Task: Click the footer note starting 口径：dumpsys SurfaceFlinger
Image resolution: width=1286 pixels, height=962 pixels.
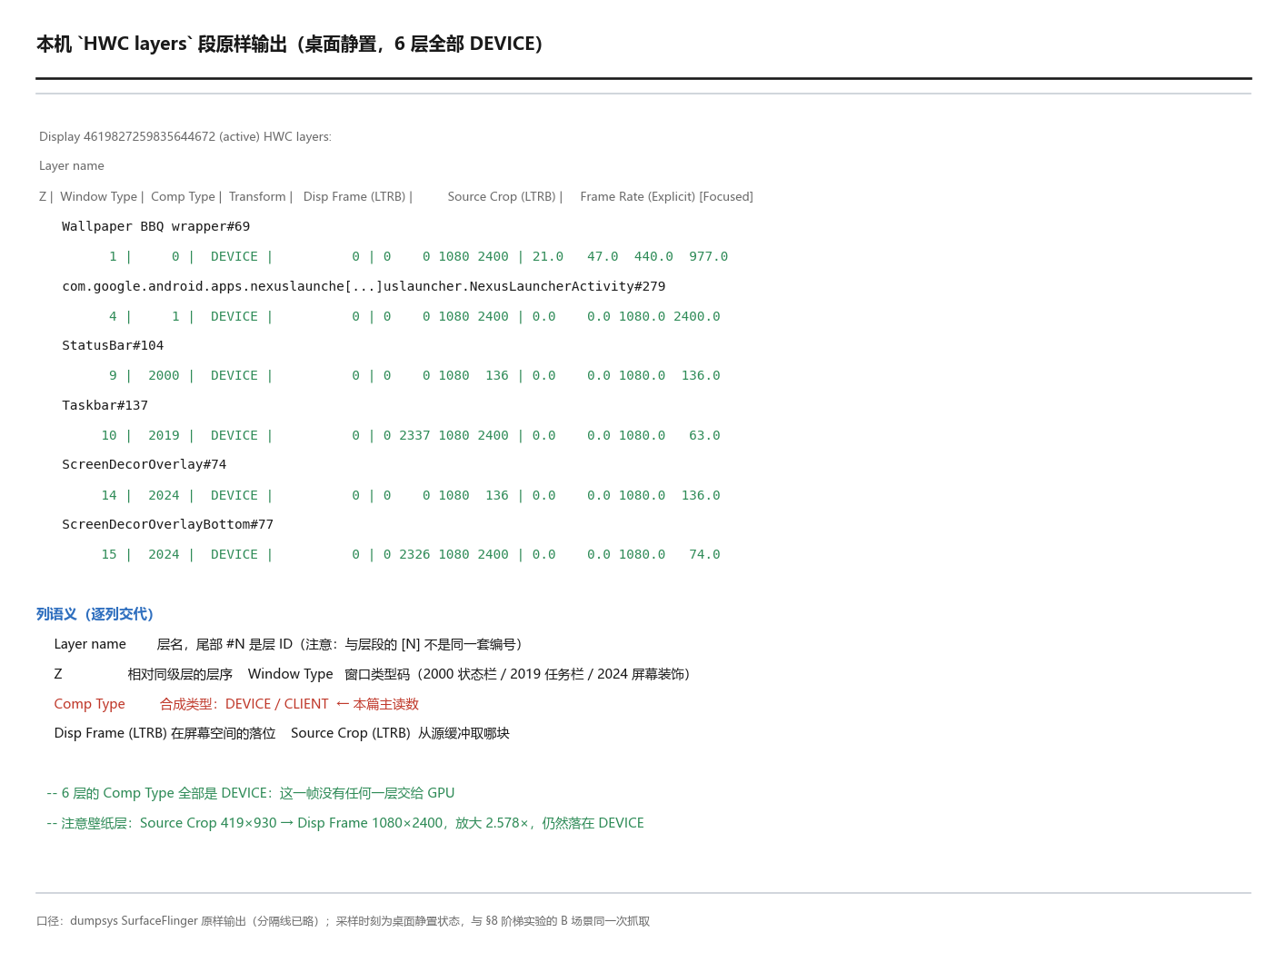Action: coord(343,921)
